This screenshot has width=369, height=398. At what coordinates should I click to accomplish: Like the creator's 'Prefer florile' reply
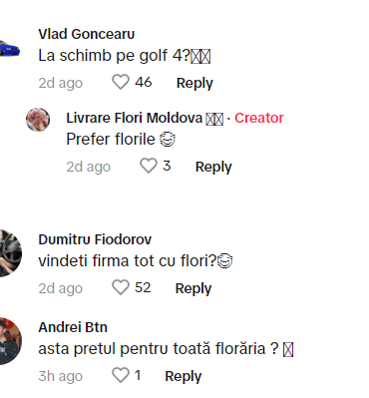coord(149,166)
